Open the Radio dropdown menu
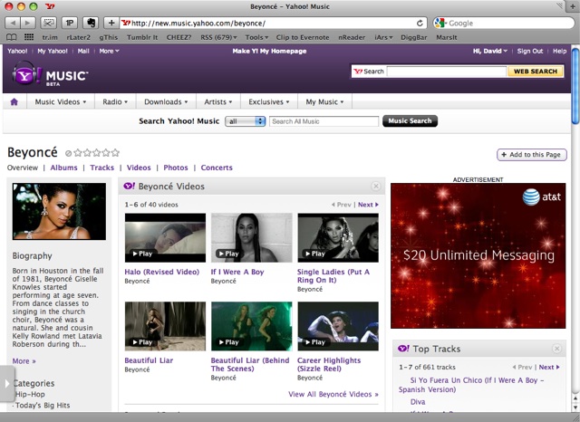 click(115, 101)
